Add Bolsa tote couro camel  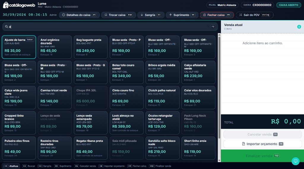[x=126, y=72]
